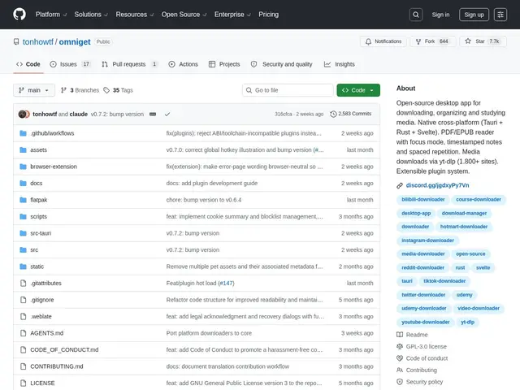Open the .weblate file
This screenshot has height=390, width=520.
click(x=41, y=316)
